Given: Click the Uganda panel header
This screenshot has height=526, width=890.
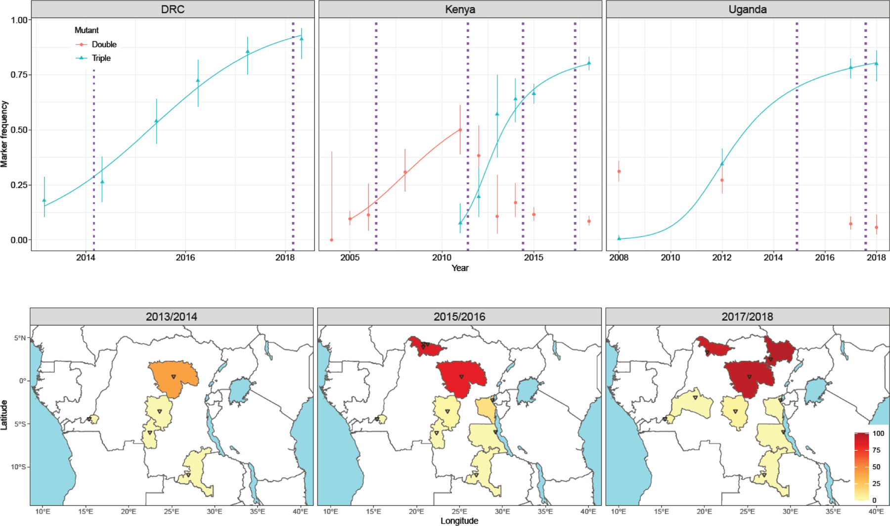Looking at the screenshot, I should click(x=748, y=9).
